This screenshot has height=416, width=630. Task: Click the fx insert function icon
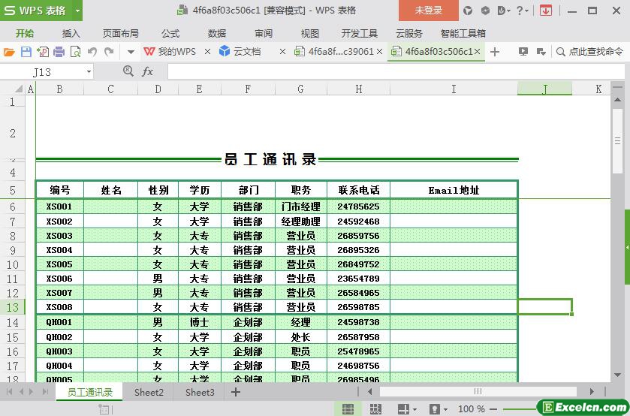(148, 71)
